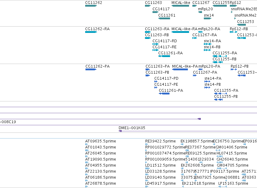The image size is (257, 188).
Task: Click EST LD33128.5prime
Action: (160, 171)
